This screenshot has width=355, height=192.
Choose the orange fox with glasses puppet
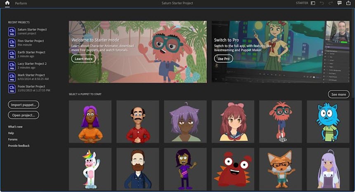coord(281,169)
